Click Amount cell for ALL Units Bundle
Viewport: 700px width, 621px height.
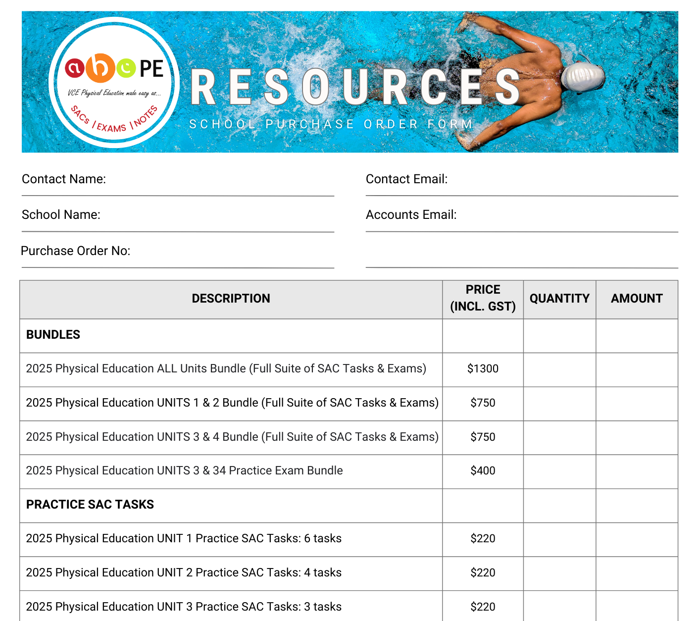(x=637, y=369)
